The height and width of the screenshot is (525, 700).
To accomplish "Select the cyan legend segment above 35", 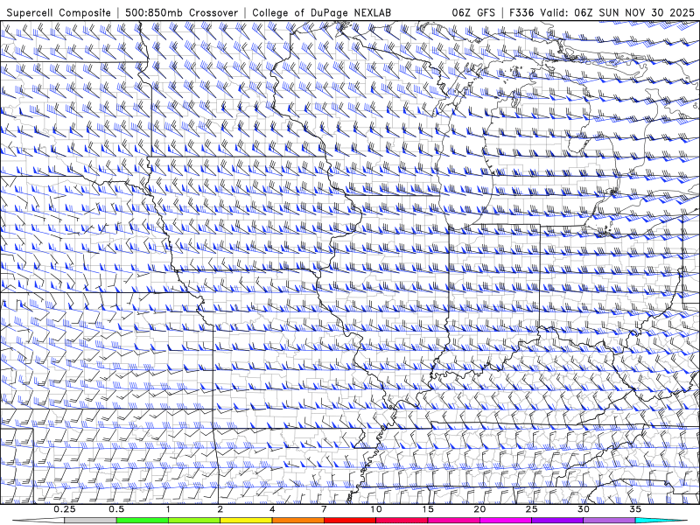I will coord(661,521).
